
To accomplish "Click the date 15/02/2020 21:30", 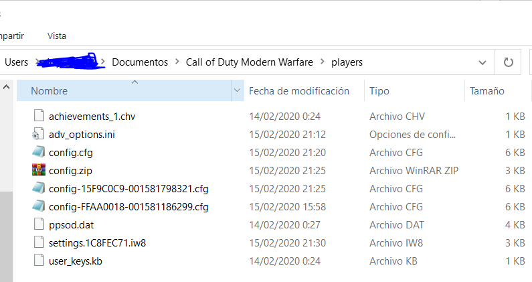I will tap(287, 243).
